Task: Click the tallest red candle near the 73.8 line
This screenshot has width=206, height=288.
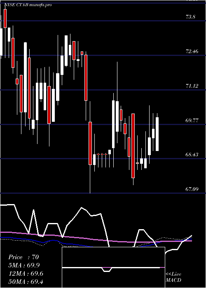Action: point(5,19)
